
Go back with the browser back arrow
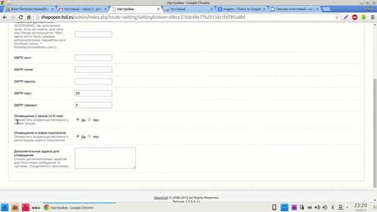[x=5, y=17]
